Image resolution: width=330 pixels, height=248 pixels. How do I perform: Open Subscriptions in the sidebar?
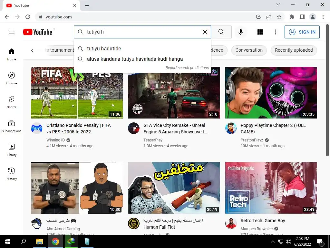[12, 126]
